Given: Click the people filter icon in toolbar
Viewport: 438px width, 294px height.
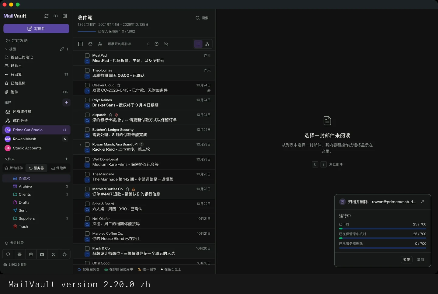Looking at the screenshot, I should (100, 44).
